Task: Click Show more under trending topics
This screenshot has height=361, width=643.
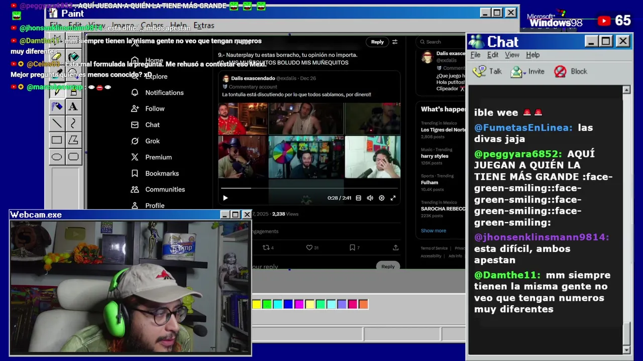Action: pyautogui.click(x=433, y=231)
